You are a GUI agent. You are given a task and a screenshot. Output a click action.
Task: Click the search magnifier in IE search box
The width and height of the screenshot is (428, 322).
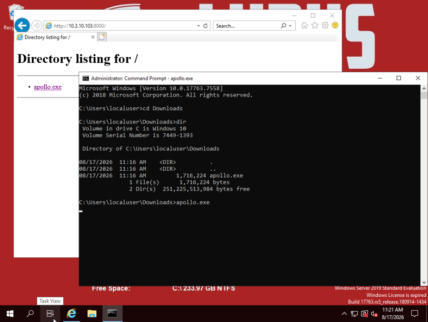coord(283,26)
